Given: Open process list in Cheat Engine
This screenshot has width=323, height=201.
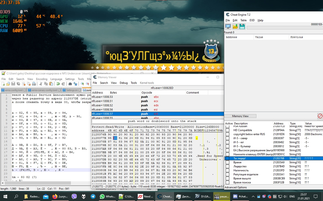Looking at the screenshot, I should point(228,26).
